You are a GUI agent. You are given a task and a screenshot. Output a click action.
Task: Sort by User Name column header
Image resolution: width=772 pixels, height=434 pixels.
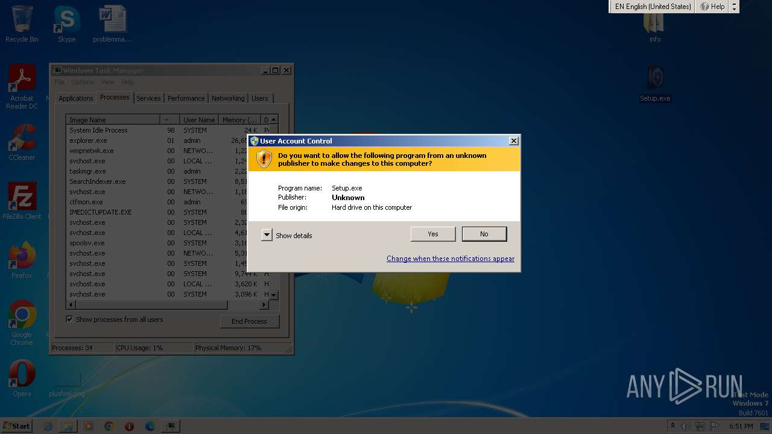point(199,120)
